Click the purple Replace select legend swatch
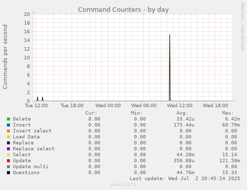 [8, 149]
